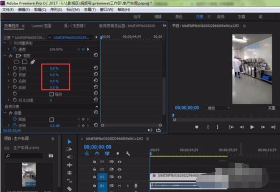
Task: Step back one frame in program monitor
Action: (242, 127)
